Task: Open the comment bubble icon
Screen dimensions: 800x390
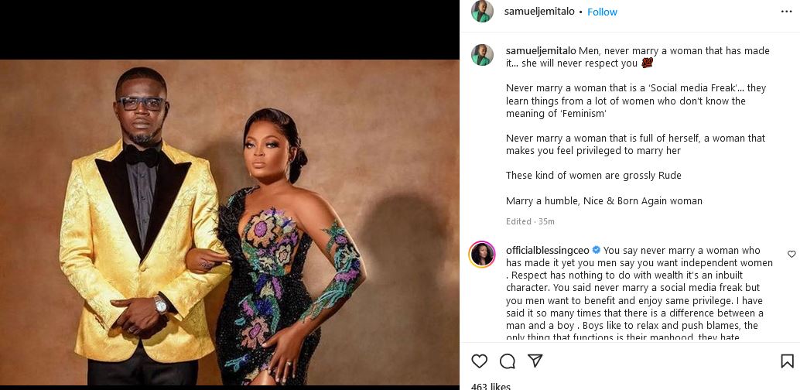Action: [x=508, y=361]
